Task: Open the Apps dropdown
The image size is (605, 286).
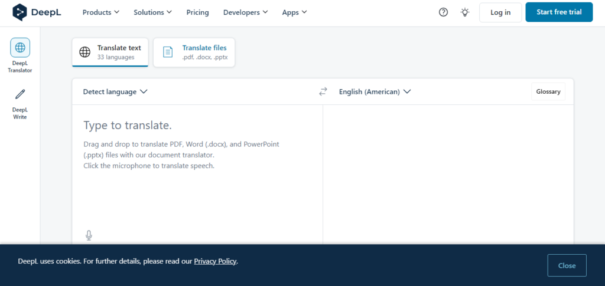Action: (294, 12)
